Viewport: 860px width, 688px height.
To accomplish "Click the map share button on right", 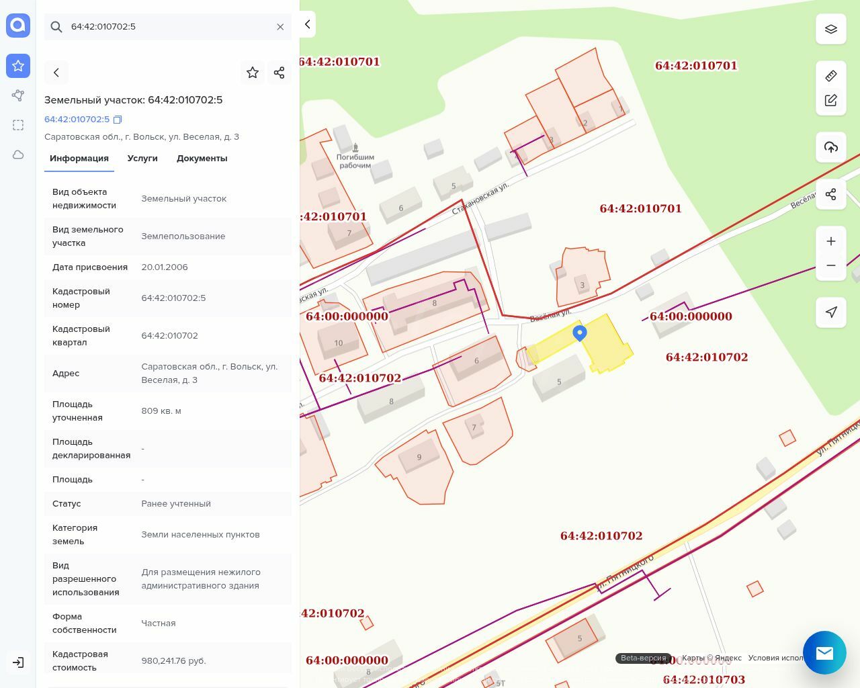I will 830,194.
